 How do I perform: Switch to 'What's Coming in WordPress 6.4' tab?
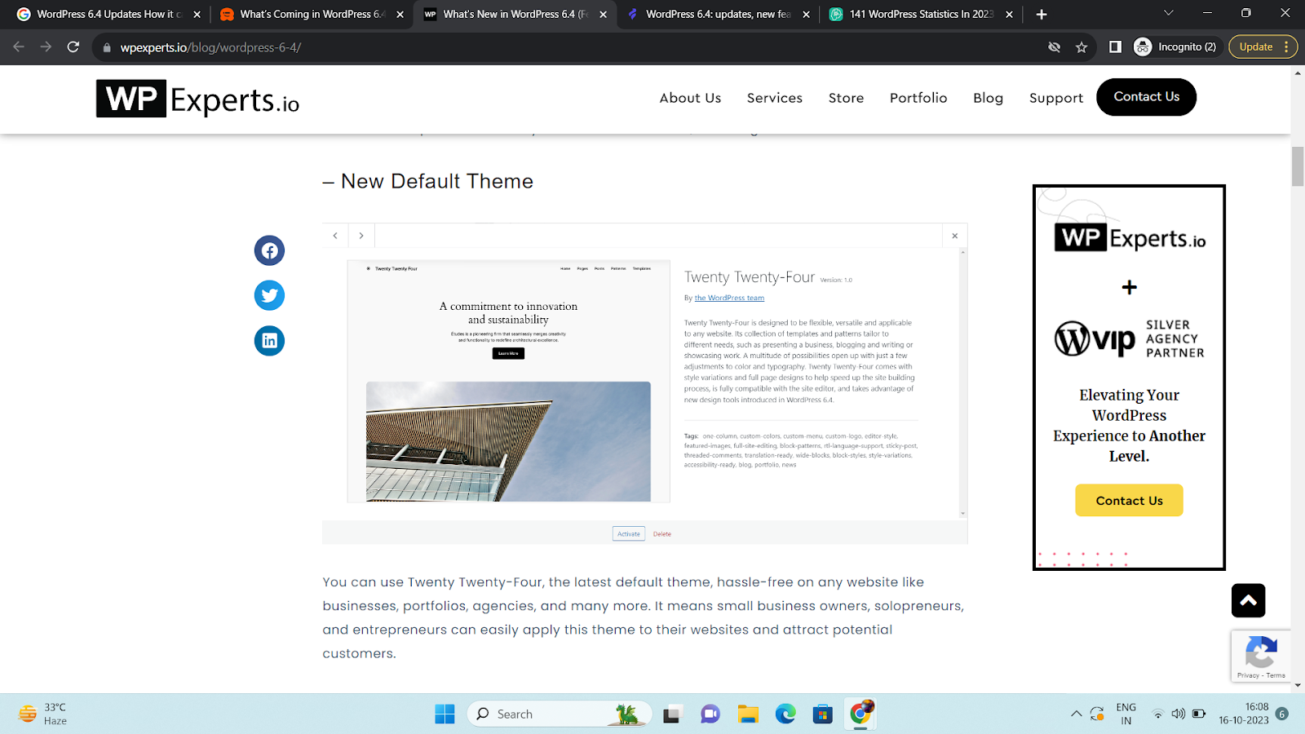312,14
